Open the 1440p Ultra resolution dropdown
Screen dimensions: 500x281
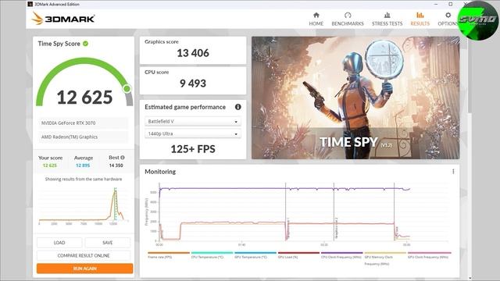[193, 133]
